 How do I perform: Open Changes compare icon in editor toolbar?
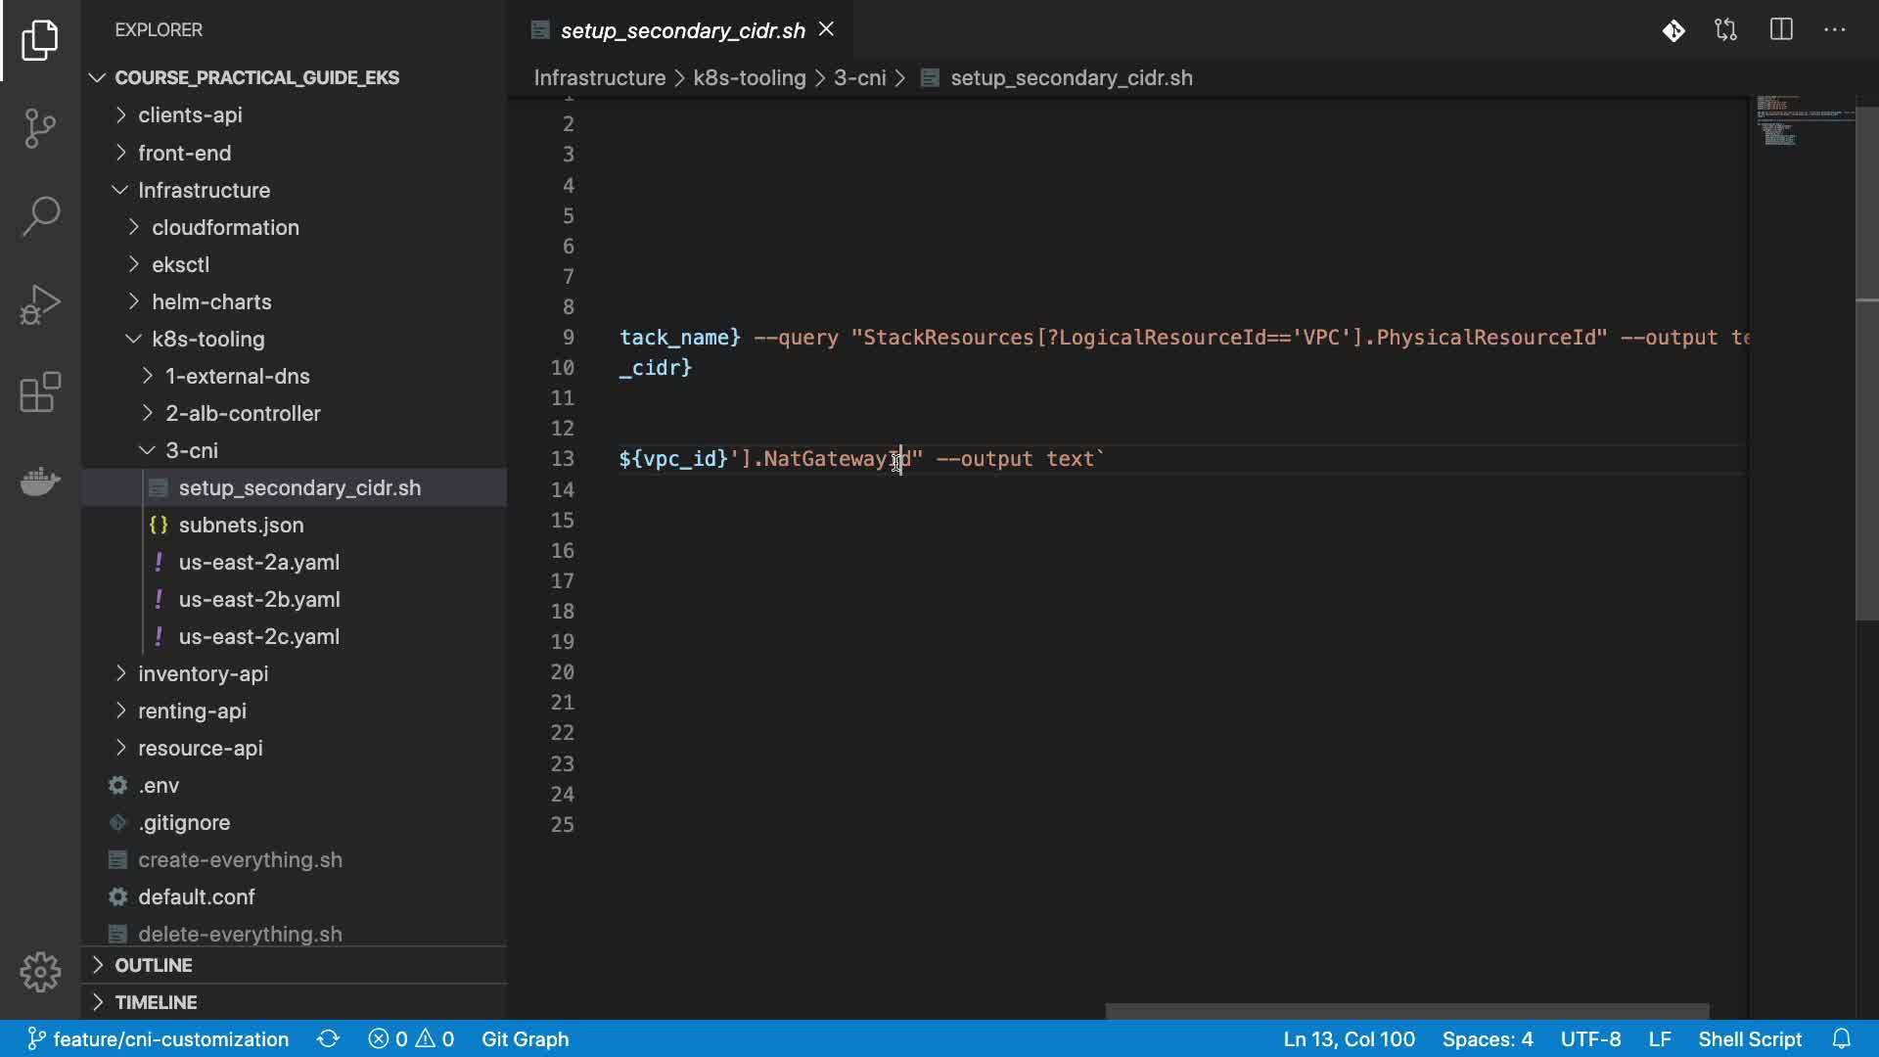(x=1726, y=29)
